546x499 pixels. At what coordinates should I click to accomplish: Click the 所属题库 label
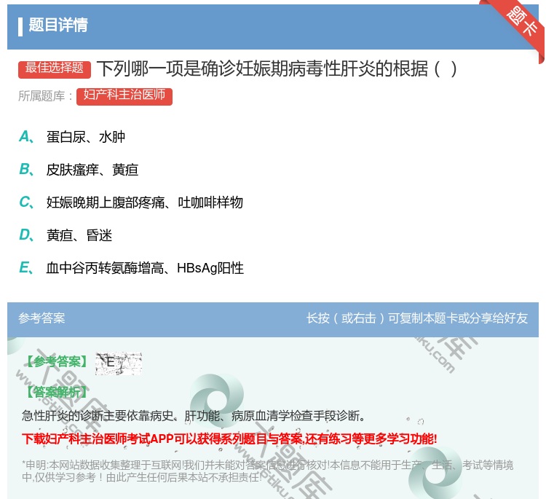45,96
